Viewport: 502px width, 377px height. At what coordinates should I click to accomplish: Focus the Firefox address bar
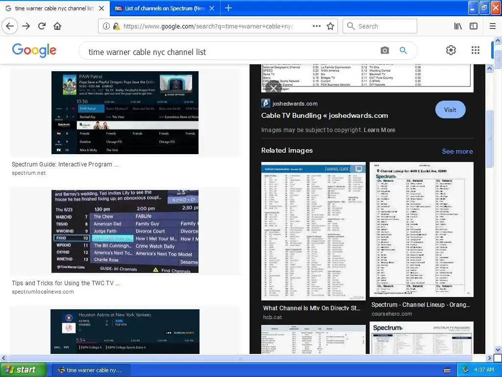pos(208,27)
